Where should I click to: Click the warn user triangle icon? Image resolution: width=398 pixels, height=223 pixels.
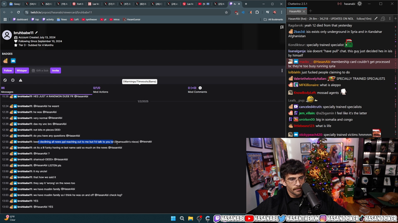tap(21, 80)
